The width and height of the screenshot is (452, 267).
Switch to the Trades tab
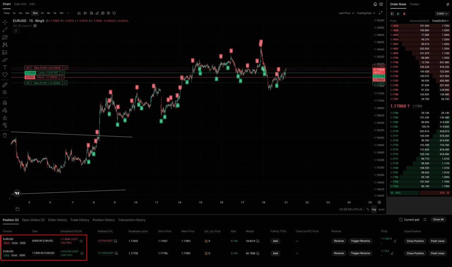click(414, 4)
